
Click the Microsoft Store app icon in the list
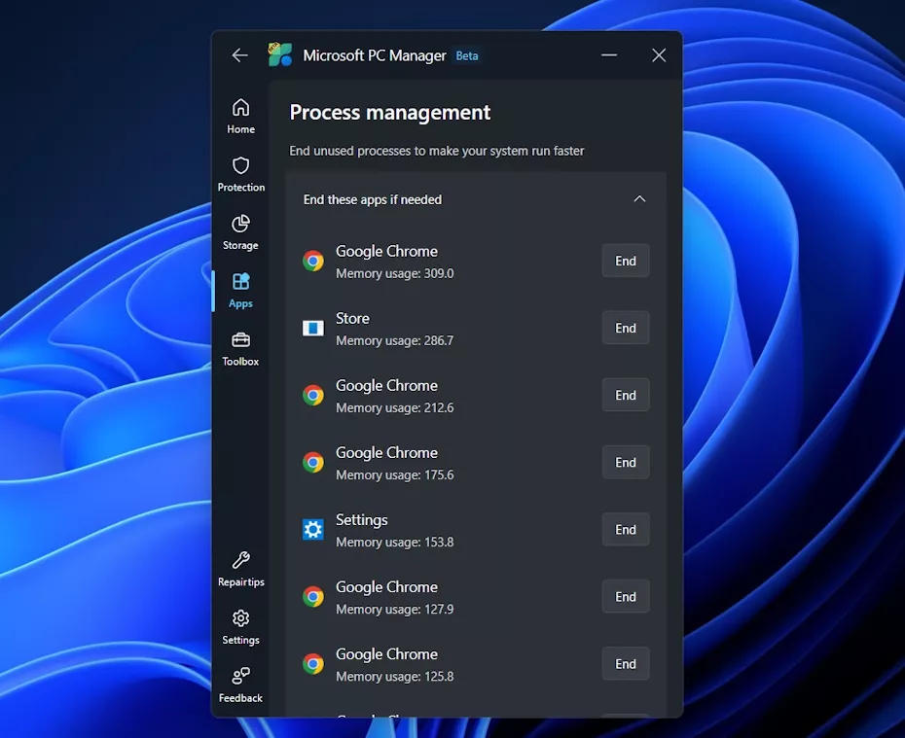pos(312,328)
